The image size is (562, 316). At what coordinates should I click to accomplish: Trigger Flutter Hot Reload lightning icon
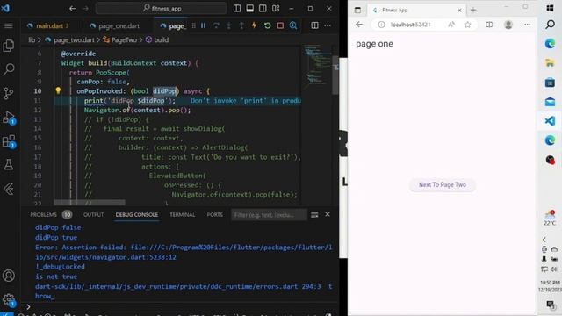[x=254, y=25]
